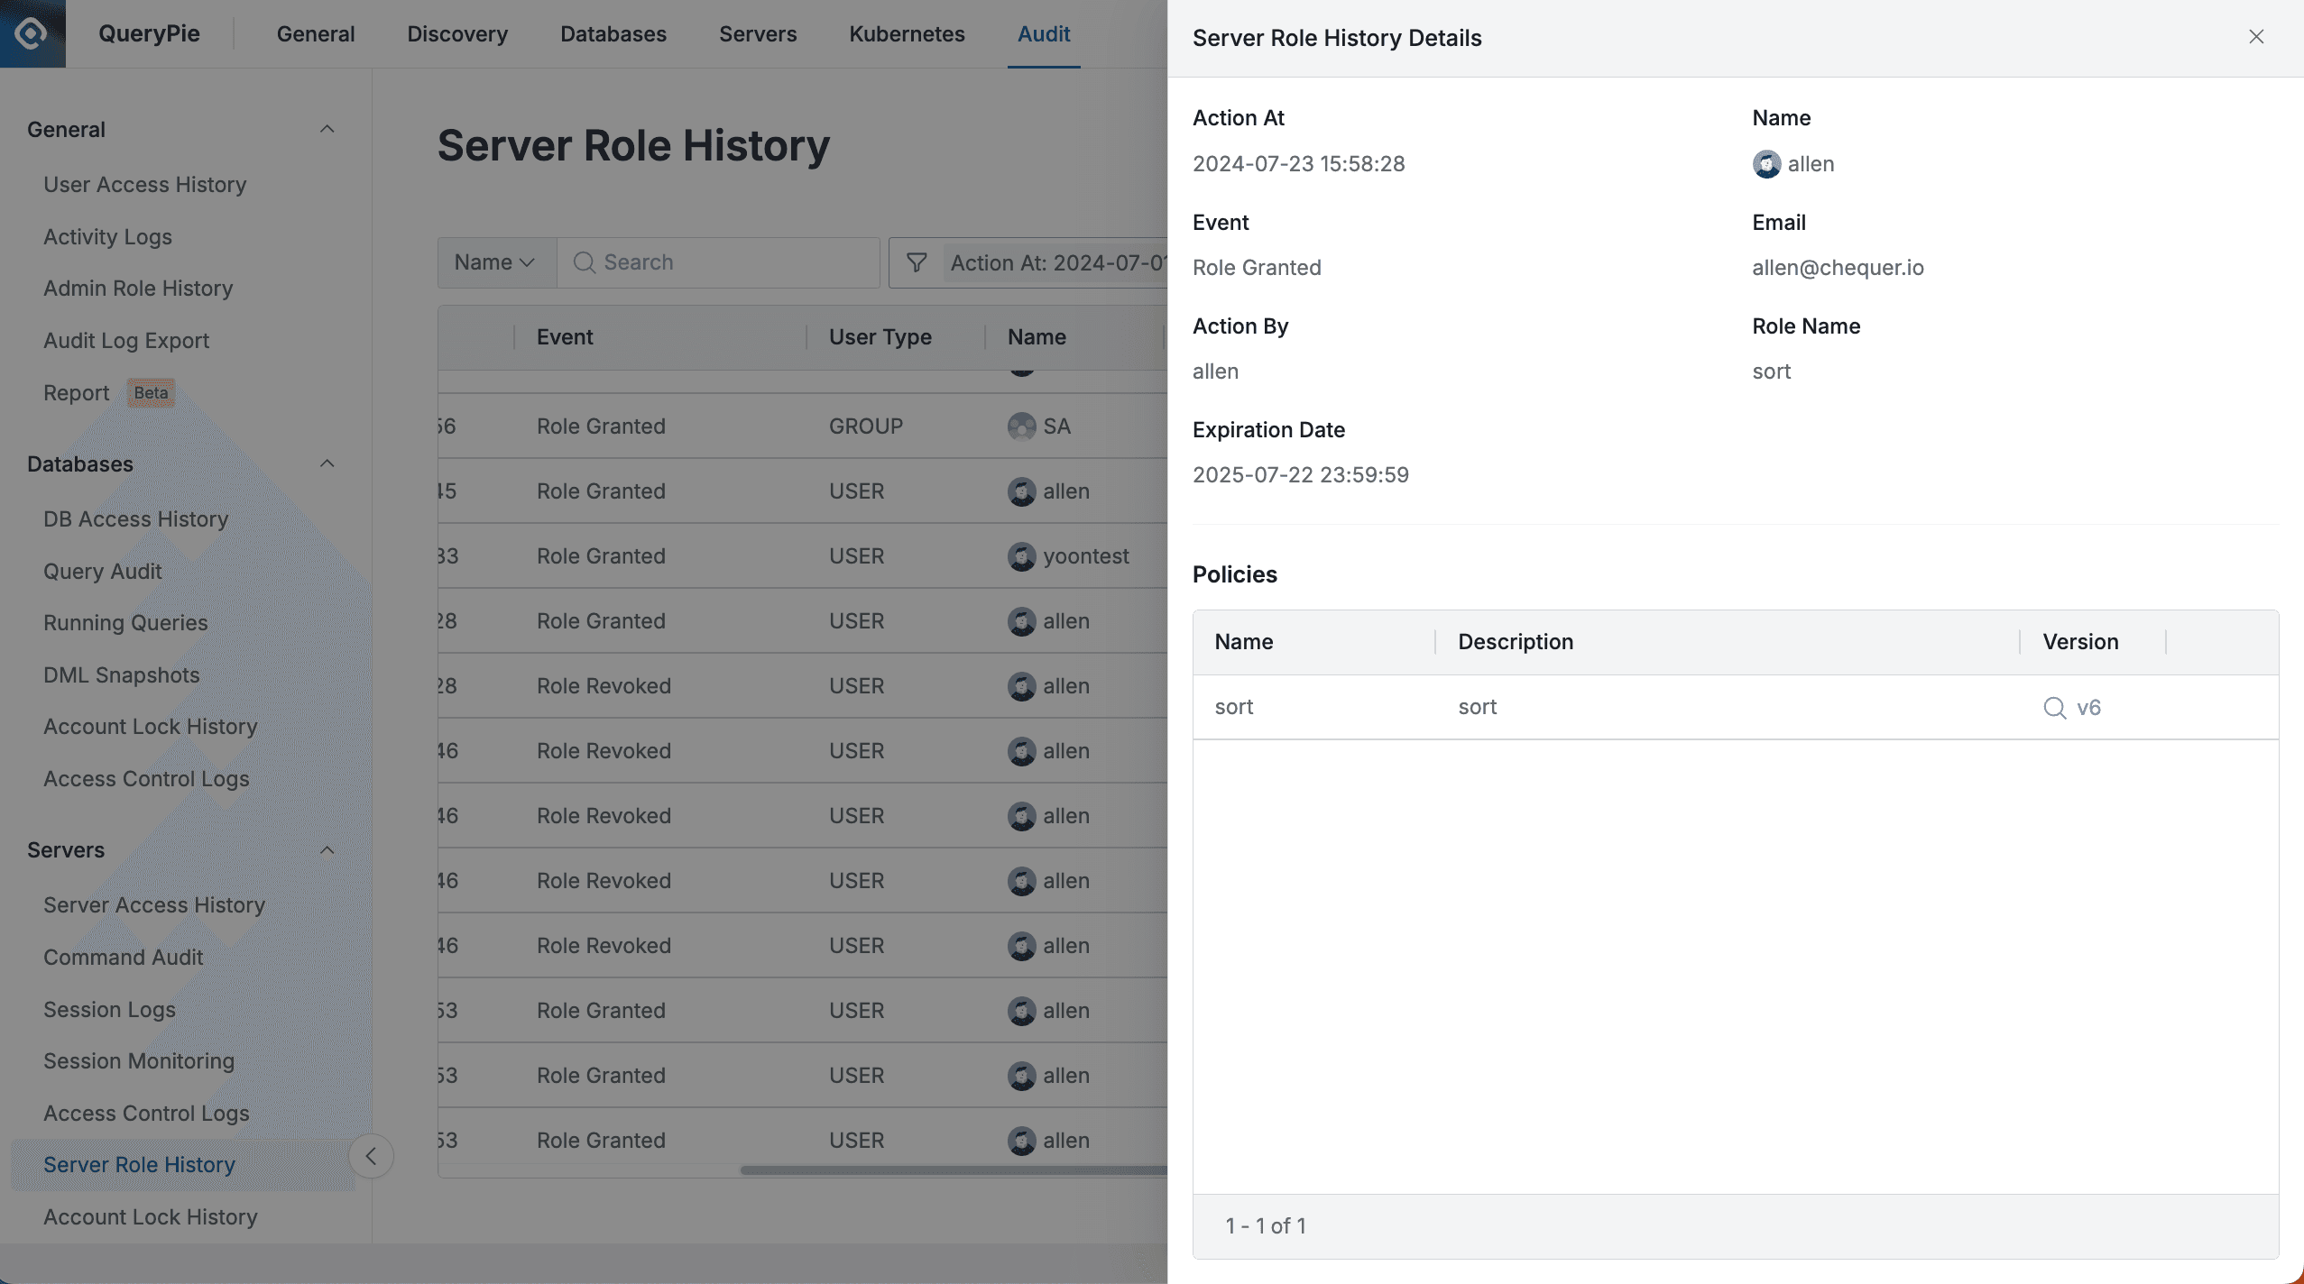Close the Server Role History Details panel
The width and height of the screenshot is (2304, 1284).
(2256, 37)
